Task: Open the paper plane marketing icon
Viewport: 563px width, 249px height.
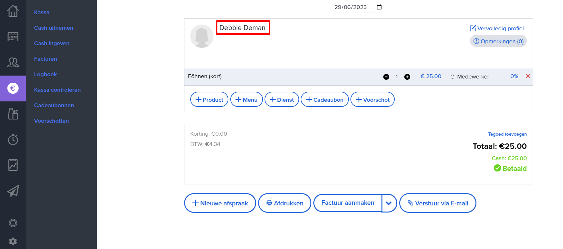Action: pos(13,191)
